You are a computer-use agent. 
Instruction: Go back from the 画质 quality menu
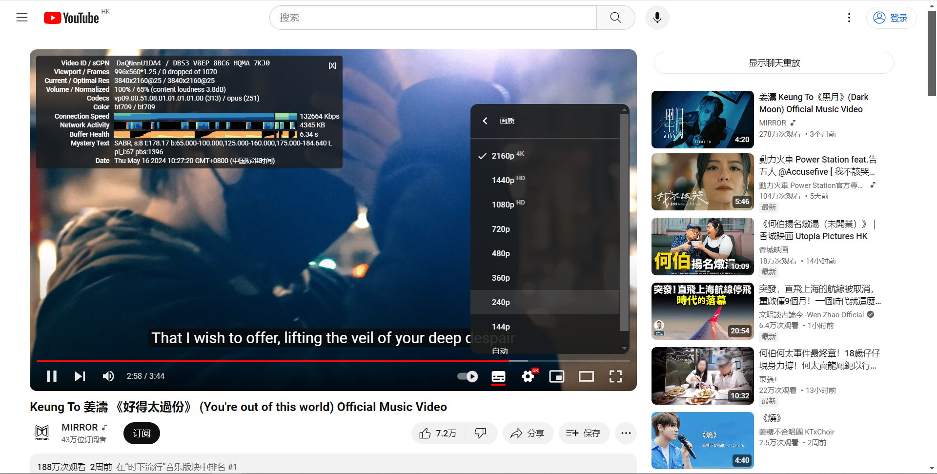tap(485, 121)
